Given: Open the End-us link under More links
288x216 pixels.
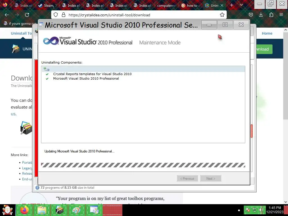Looking at the screenshot, I should click(27, 179).
